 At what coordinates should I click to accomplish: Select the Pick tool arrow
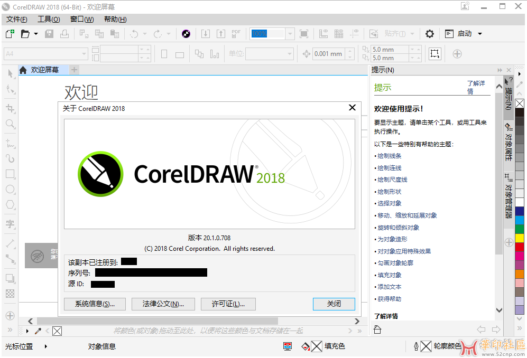[x=11, y=74]
